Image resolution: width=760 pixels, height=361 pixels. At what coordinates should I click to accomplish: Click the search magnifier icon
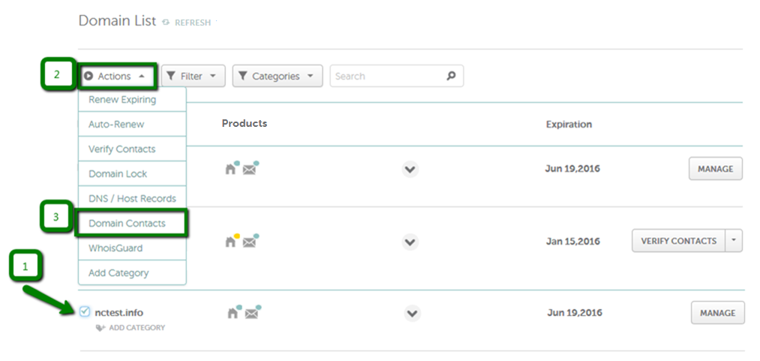[451, 76]
